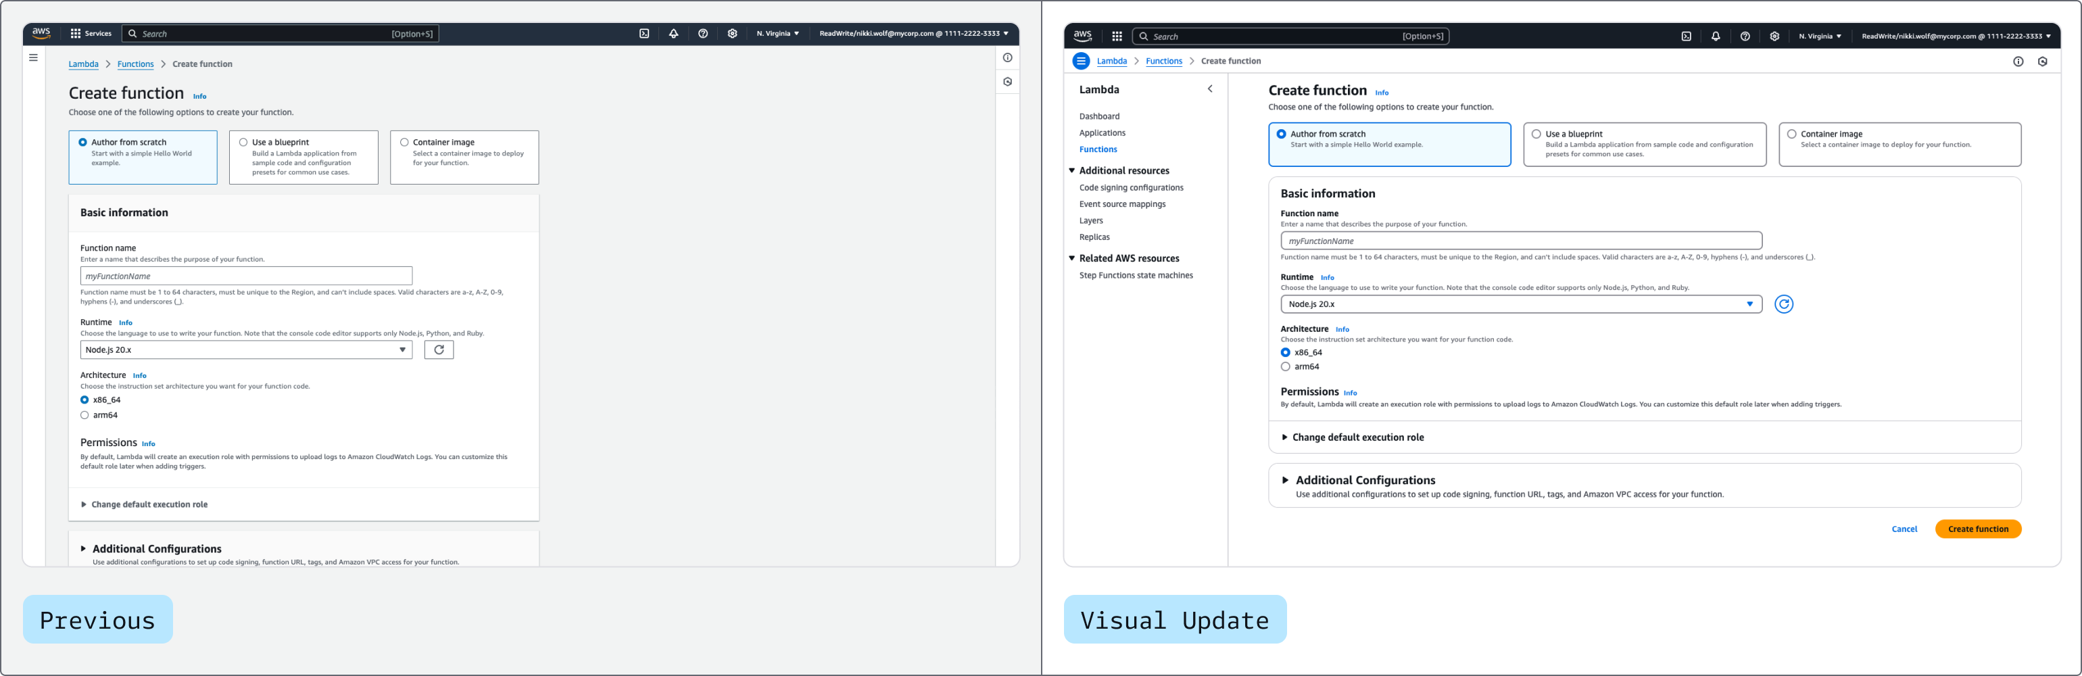Show notifications bell in the Previous console
The width and height of the screenshot is (2082, 676).
click(673, 33)
